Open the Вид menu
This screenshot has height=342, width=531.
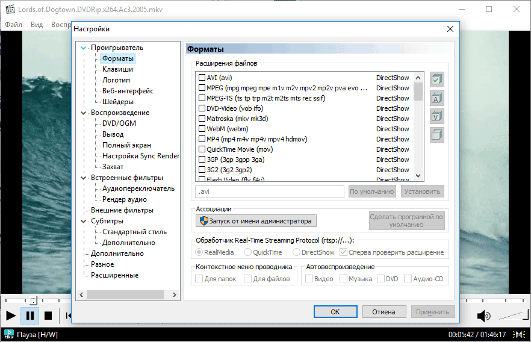coord(37,25)
